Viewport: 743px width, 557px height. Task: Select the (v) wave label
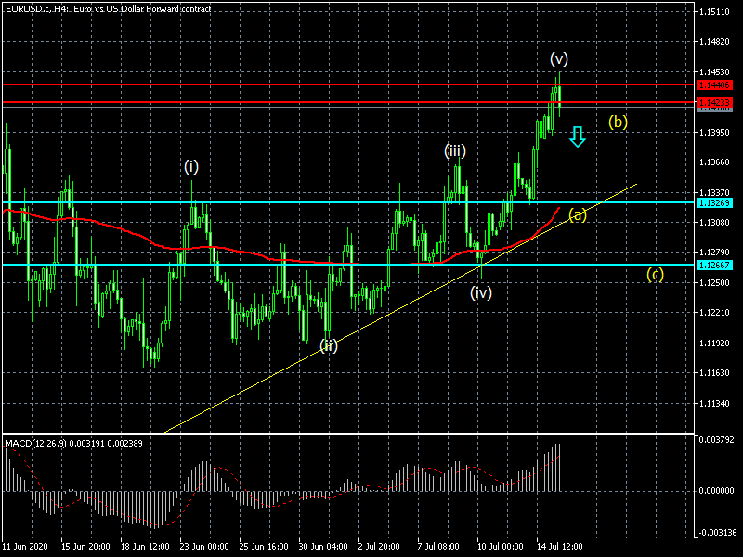559,58
